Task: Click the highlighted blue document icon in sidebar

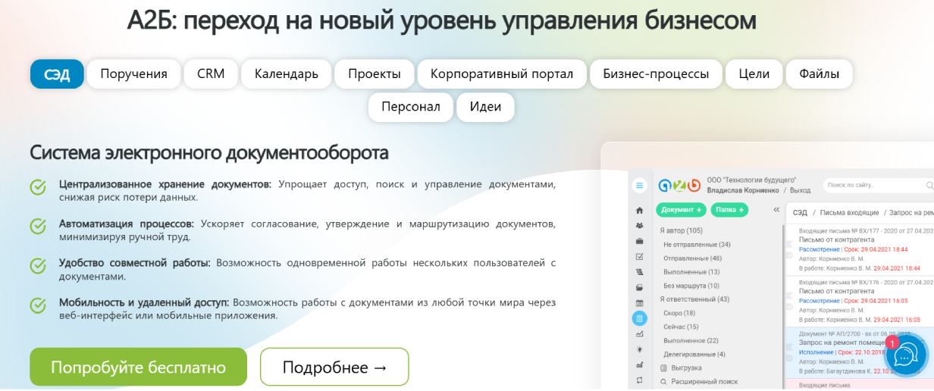Action: coord(639,318)
